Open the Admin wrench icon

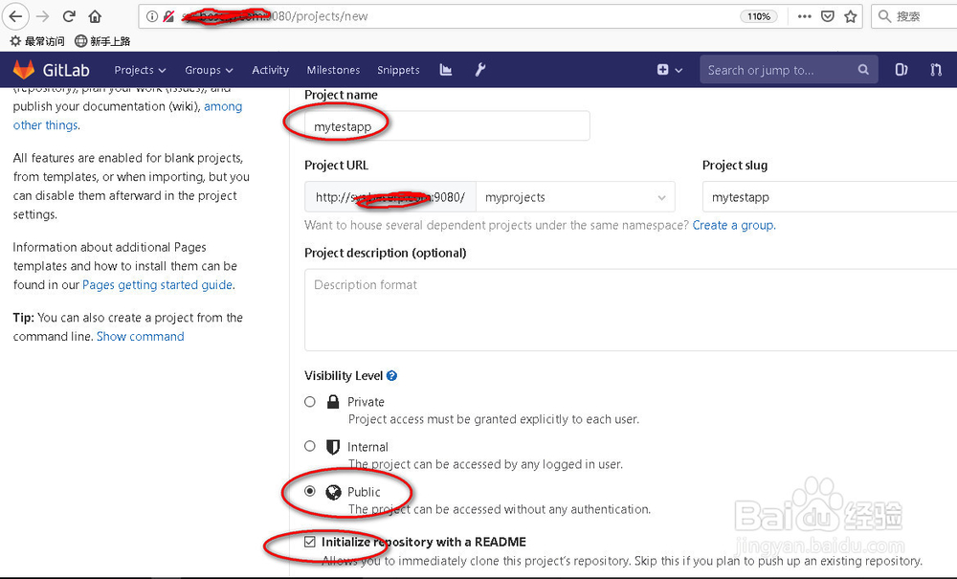coord(480,69)
